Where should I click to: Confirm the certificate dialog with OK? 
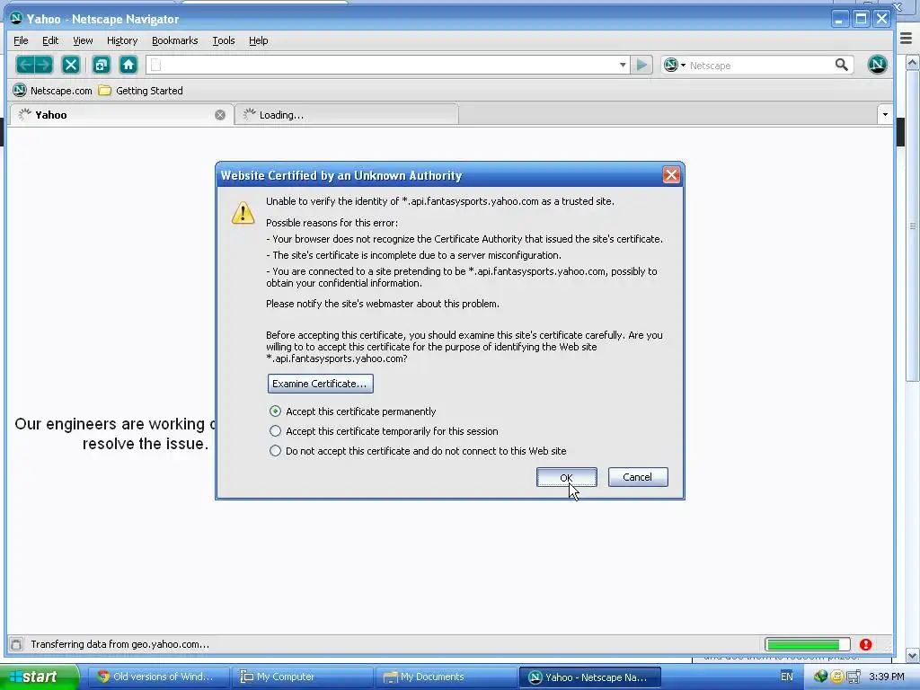click(566, 477)
